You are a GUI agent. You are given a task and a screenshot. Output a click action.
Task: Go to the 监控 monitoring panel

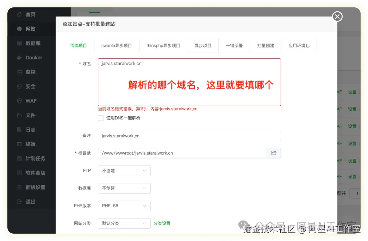click(30, 72)
